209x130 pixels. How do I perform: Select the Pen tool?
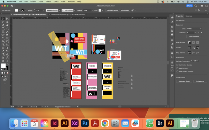point(3,25)
